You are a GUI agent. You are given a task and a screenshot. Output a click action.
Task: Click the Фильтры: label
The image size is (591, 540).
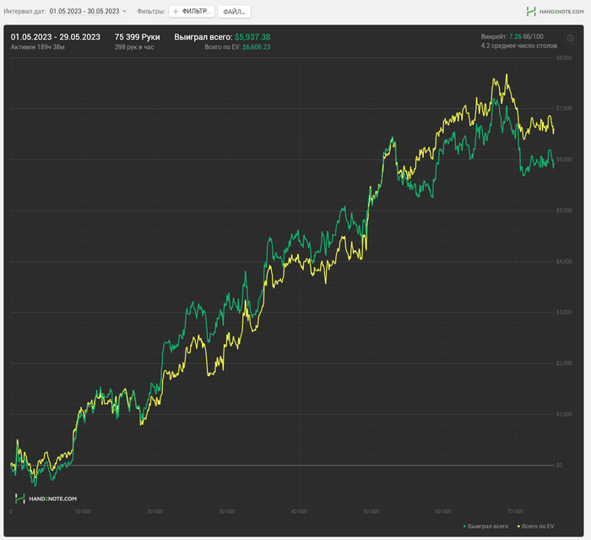[151, 11]
